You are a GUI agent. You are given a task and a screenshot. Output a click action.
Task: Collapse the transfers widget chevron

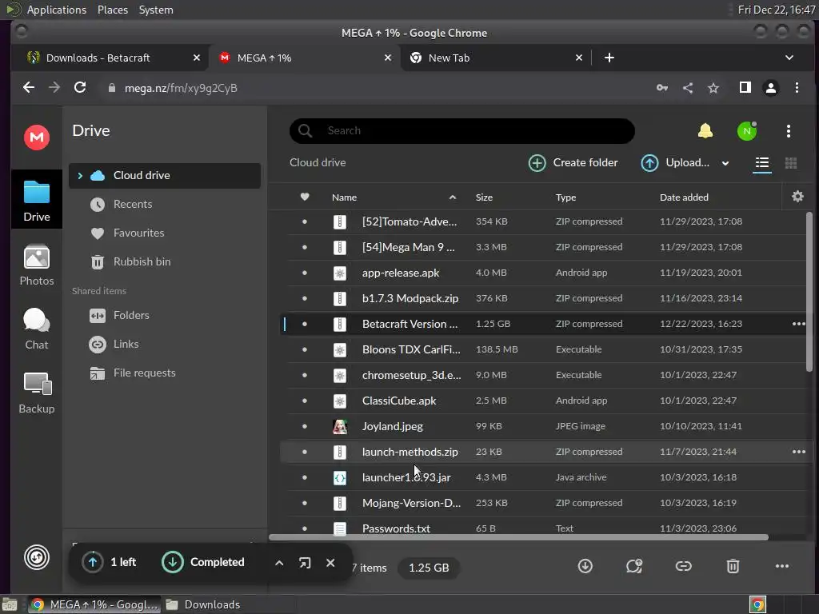[279, 563]
